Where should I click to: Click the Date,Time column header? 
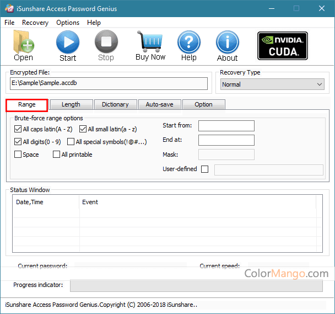46,202
